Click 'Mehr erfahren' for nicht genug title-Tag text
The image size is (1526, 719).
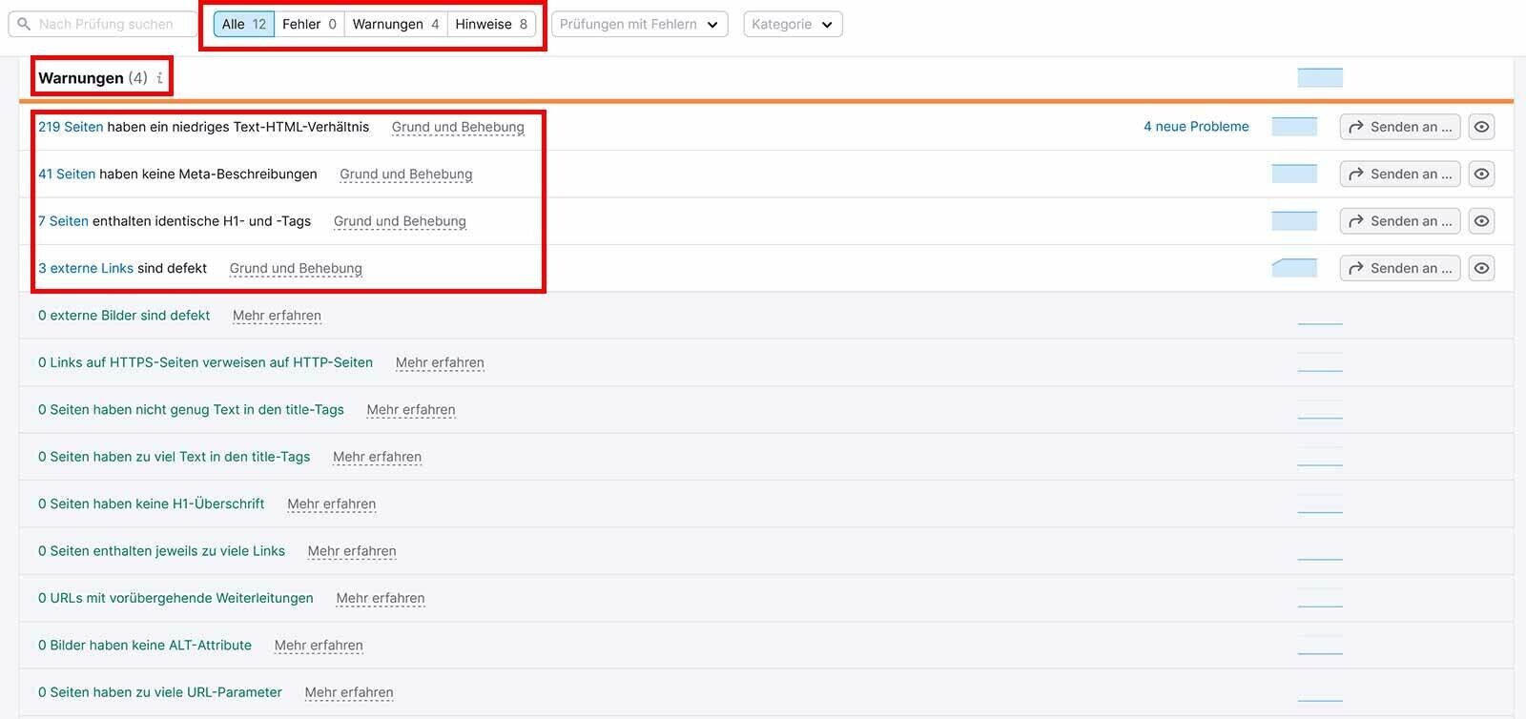point(411,410)
